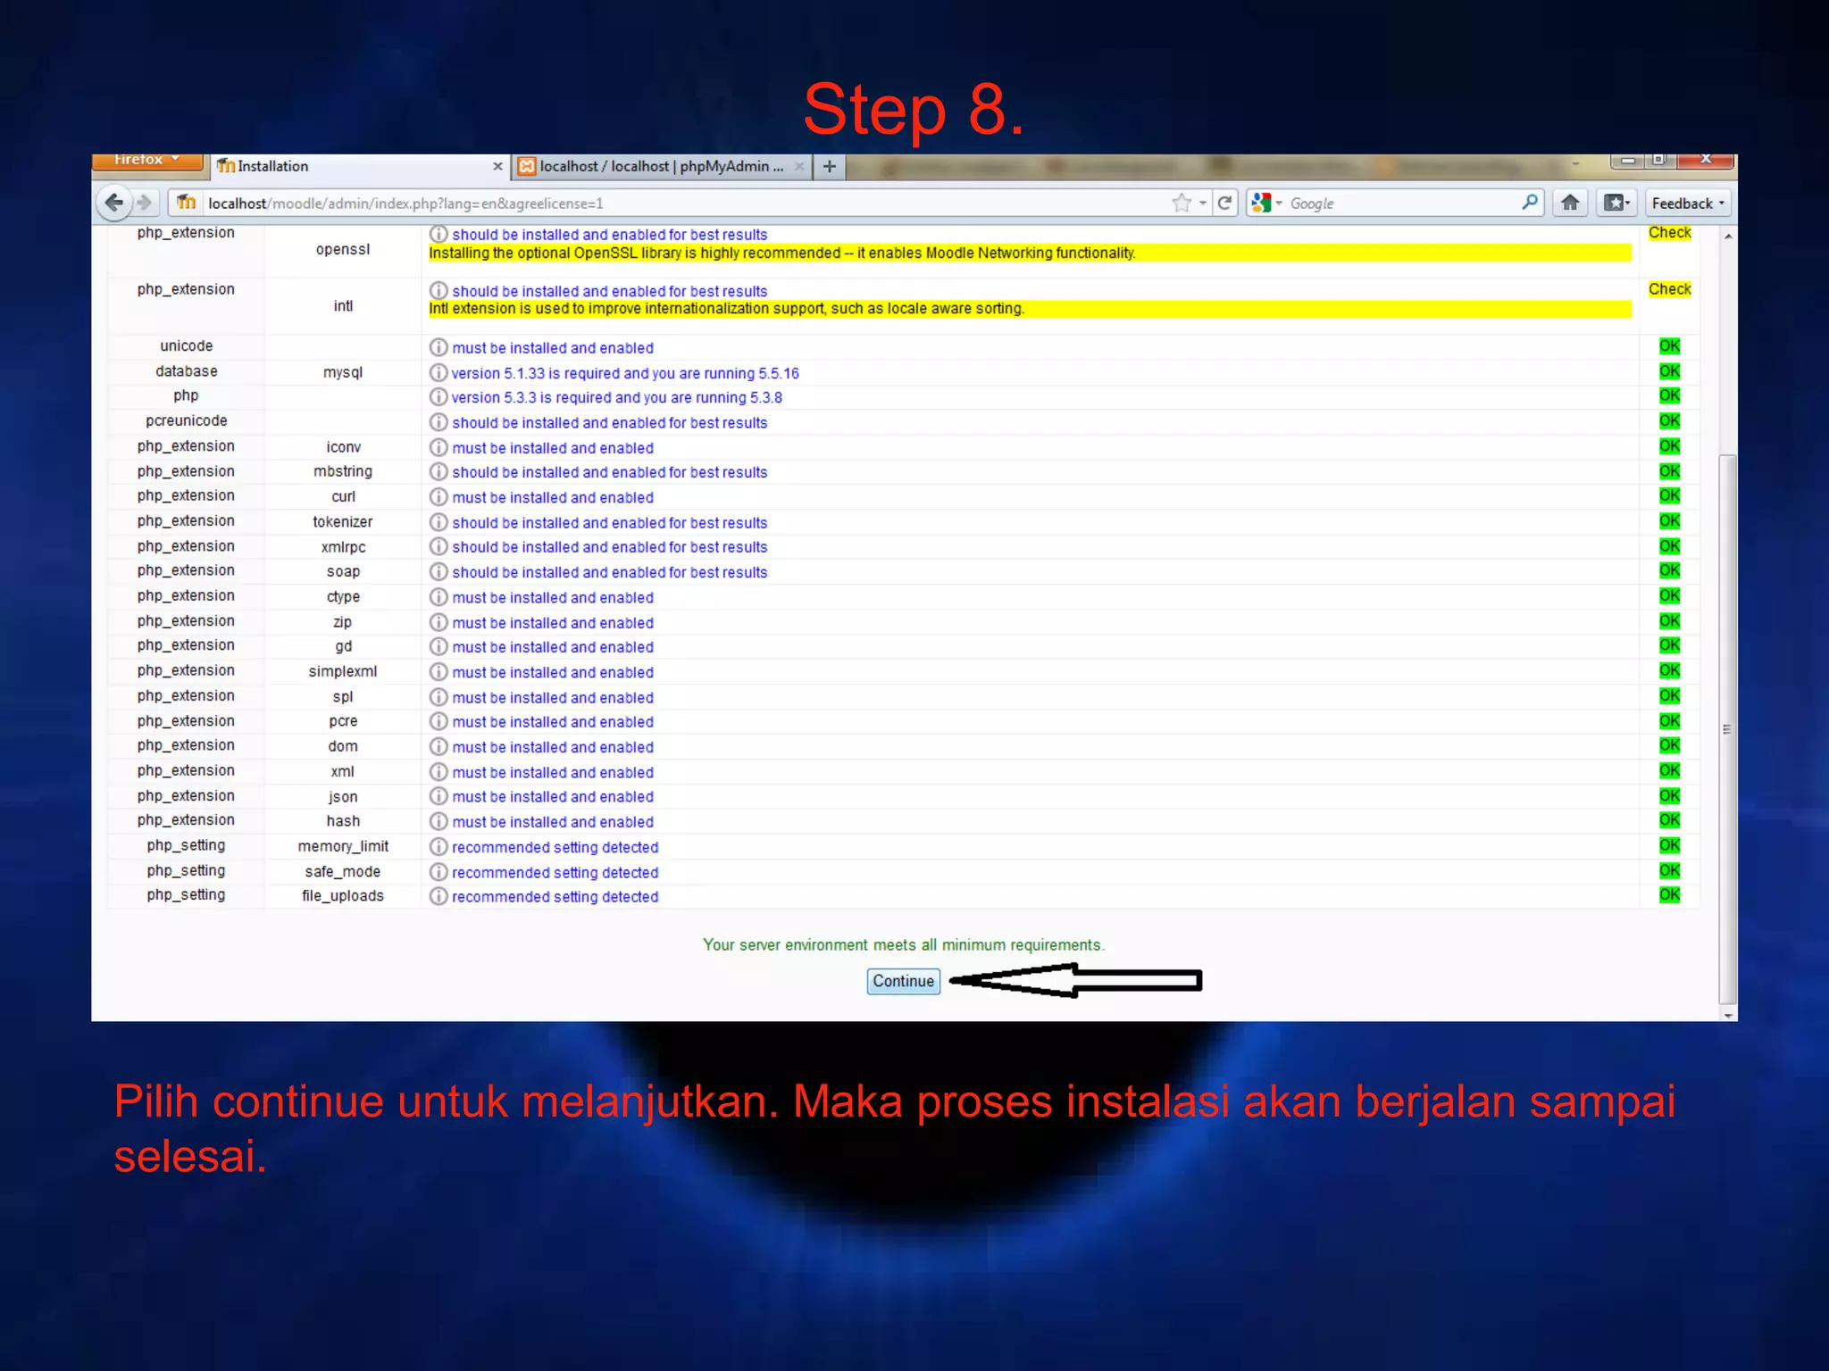Open the Google search engine dropdown

click(x=1267, y=203)
